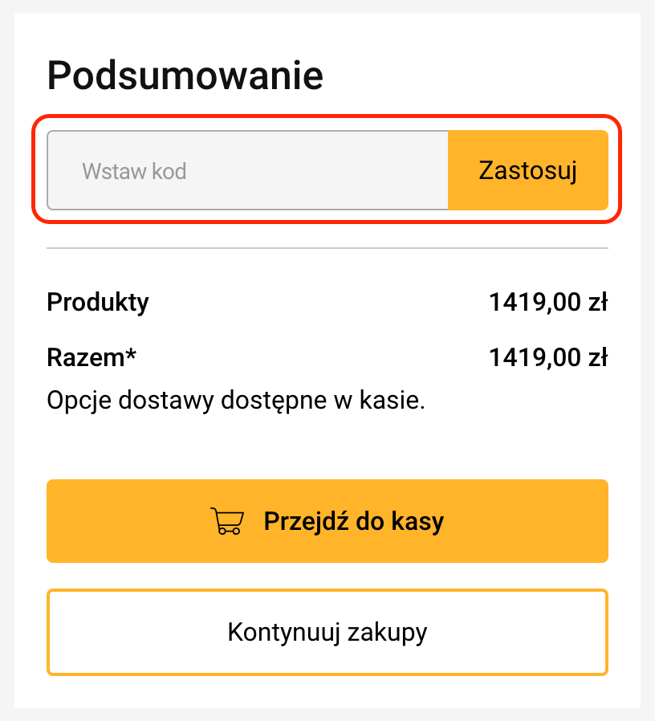The width and height of the screenshot is (655, 721).
Task: Select the Produkty label
Action: click(97, 303)
